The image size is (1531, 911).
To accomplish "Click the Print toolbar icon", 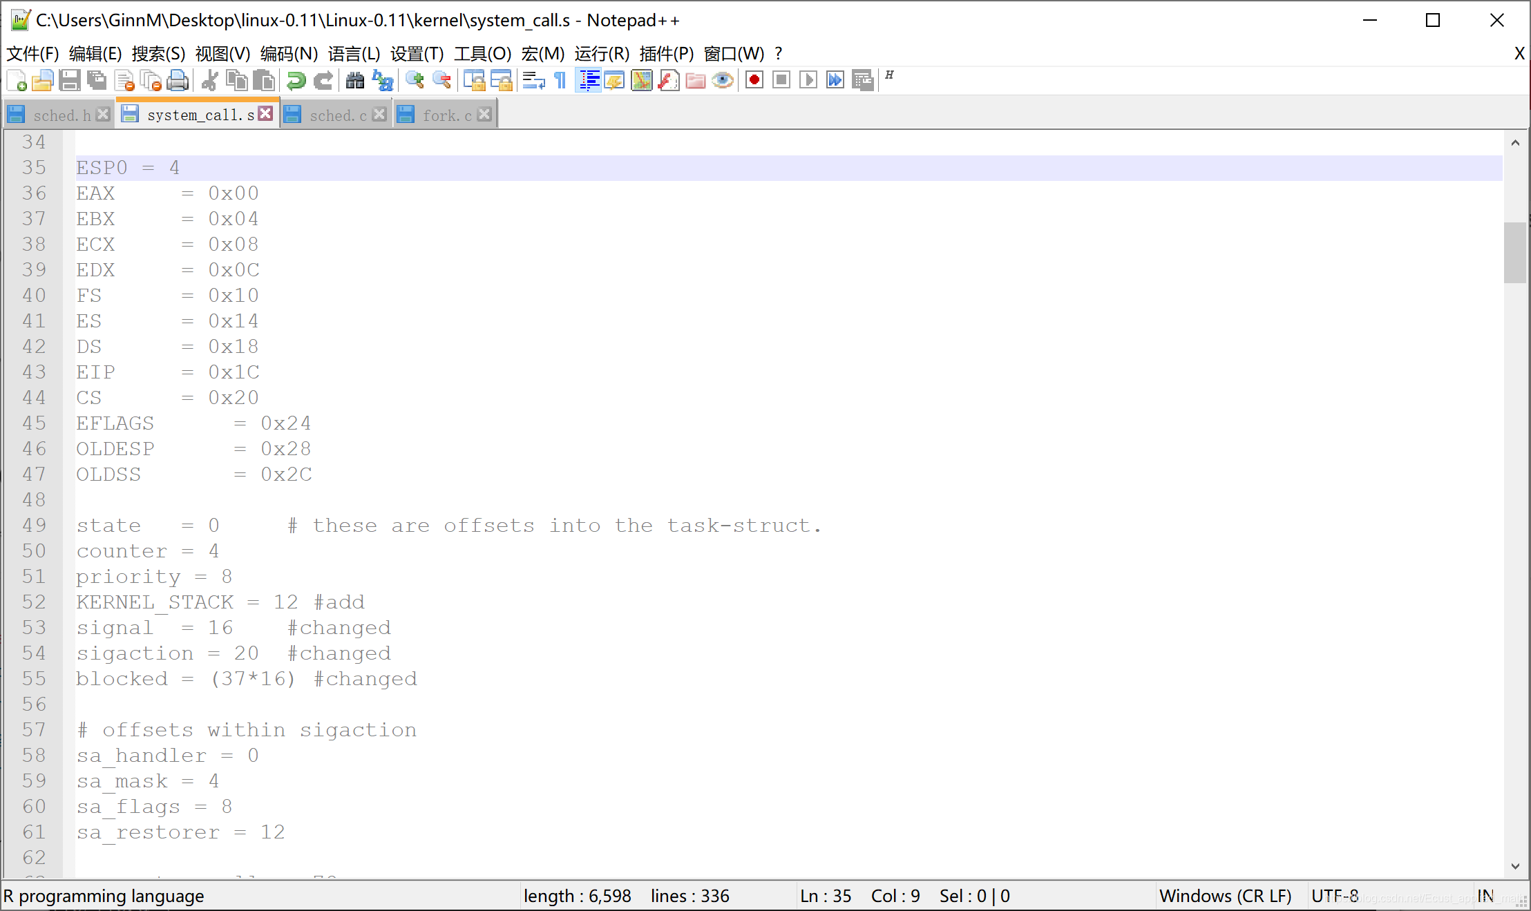I will click(178, 81).
